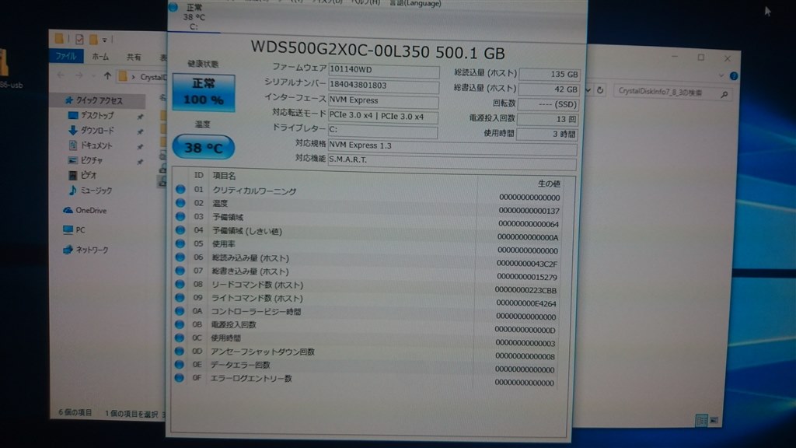Open the 共有 ribbon tab in Explorer
Screen dimensions: 796x448
click(134, 58)
